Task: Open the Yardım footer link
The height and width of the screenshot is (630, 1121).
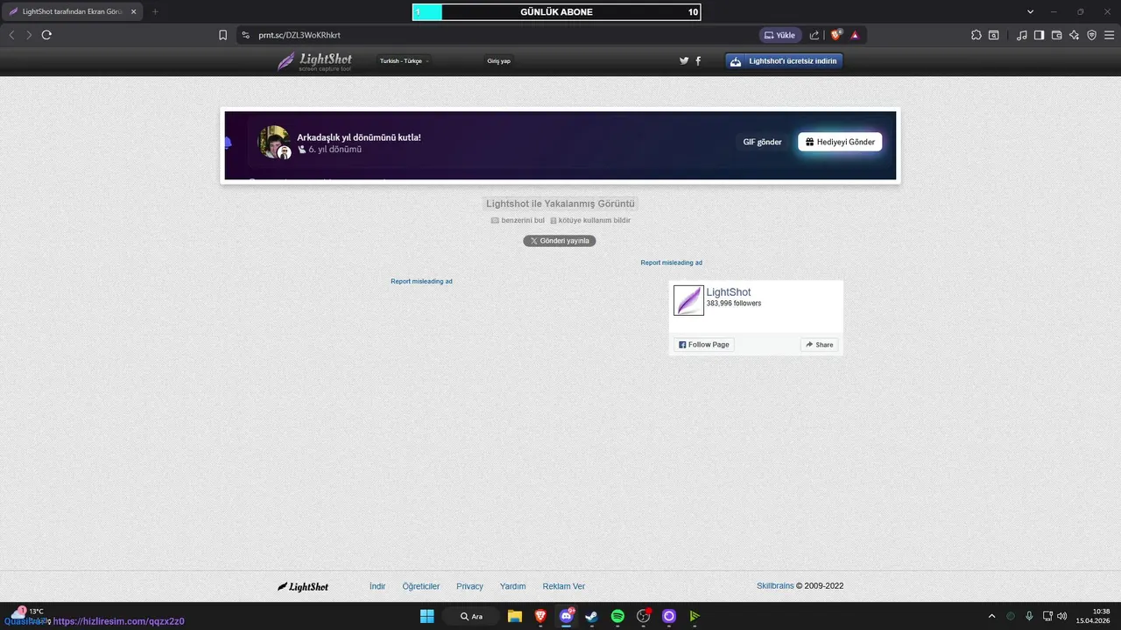Action: [x=512, y=586]
